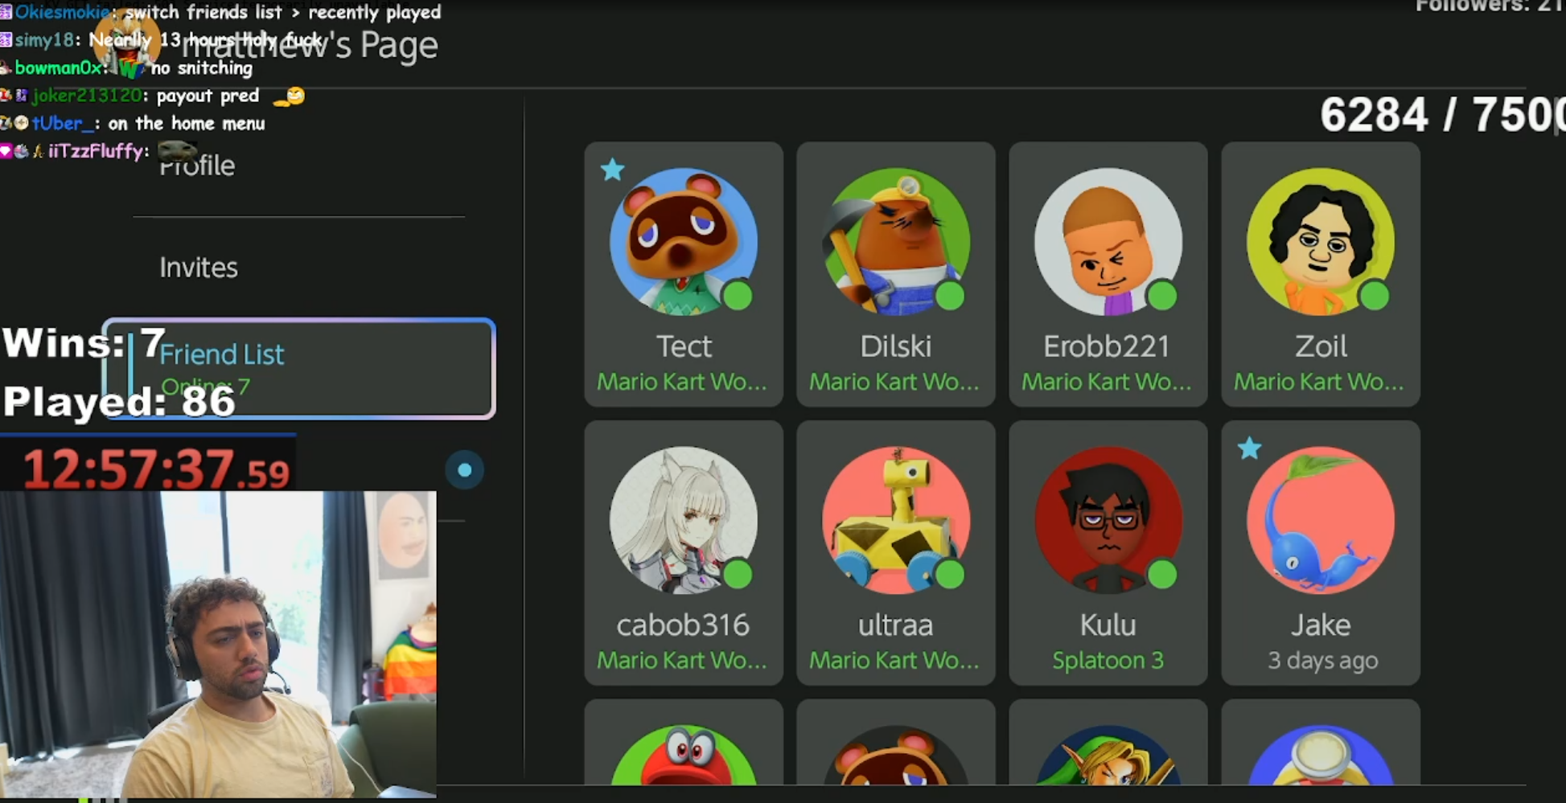This screenshot has height=803, width=1566.
Task: Click Jake's 3 days ago status
Action: point(1322,660)
